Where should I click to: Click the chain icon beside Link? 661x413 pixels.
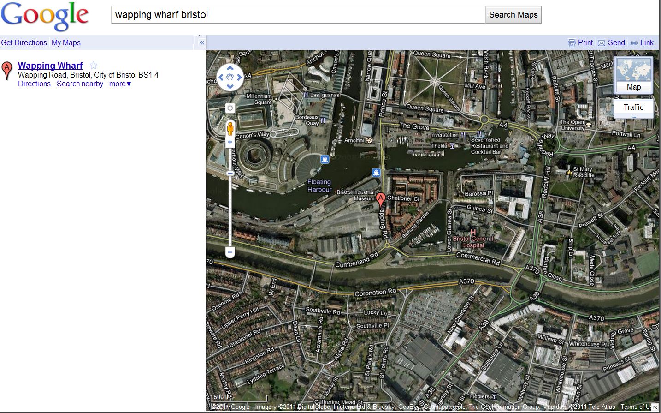pos(634,43)
